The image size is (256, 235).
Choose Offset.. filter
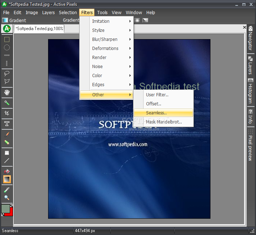tap(163, 104)
